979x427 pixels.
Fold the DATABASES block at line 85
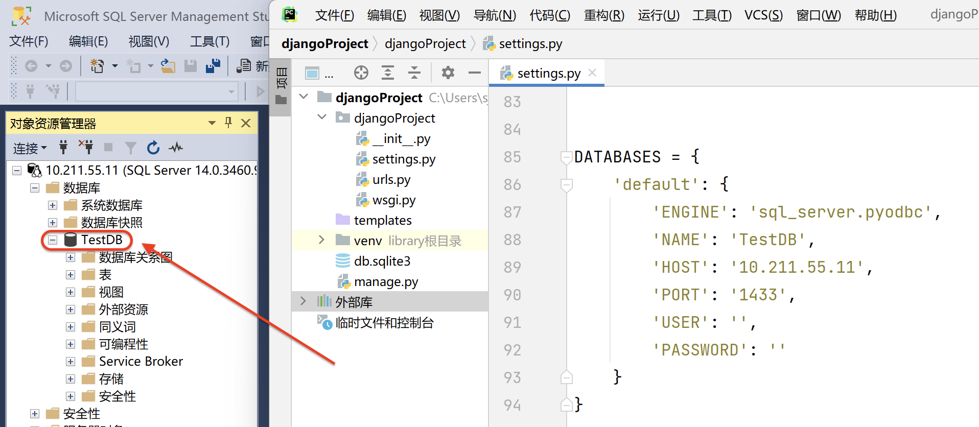click(x=566, y=157)
